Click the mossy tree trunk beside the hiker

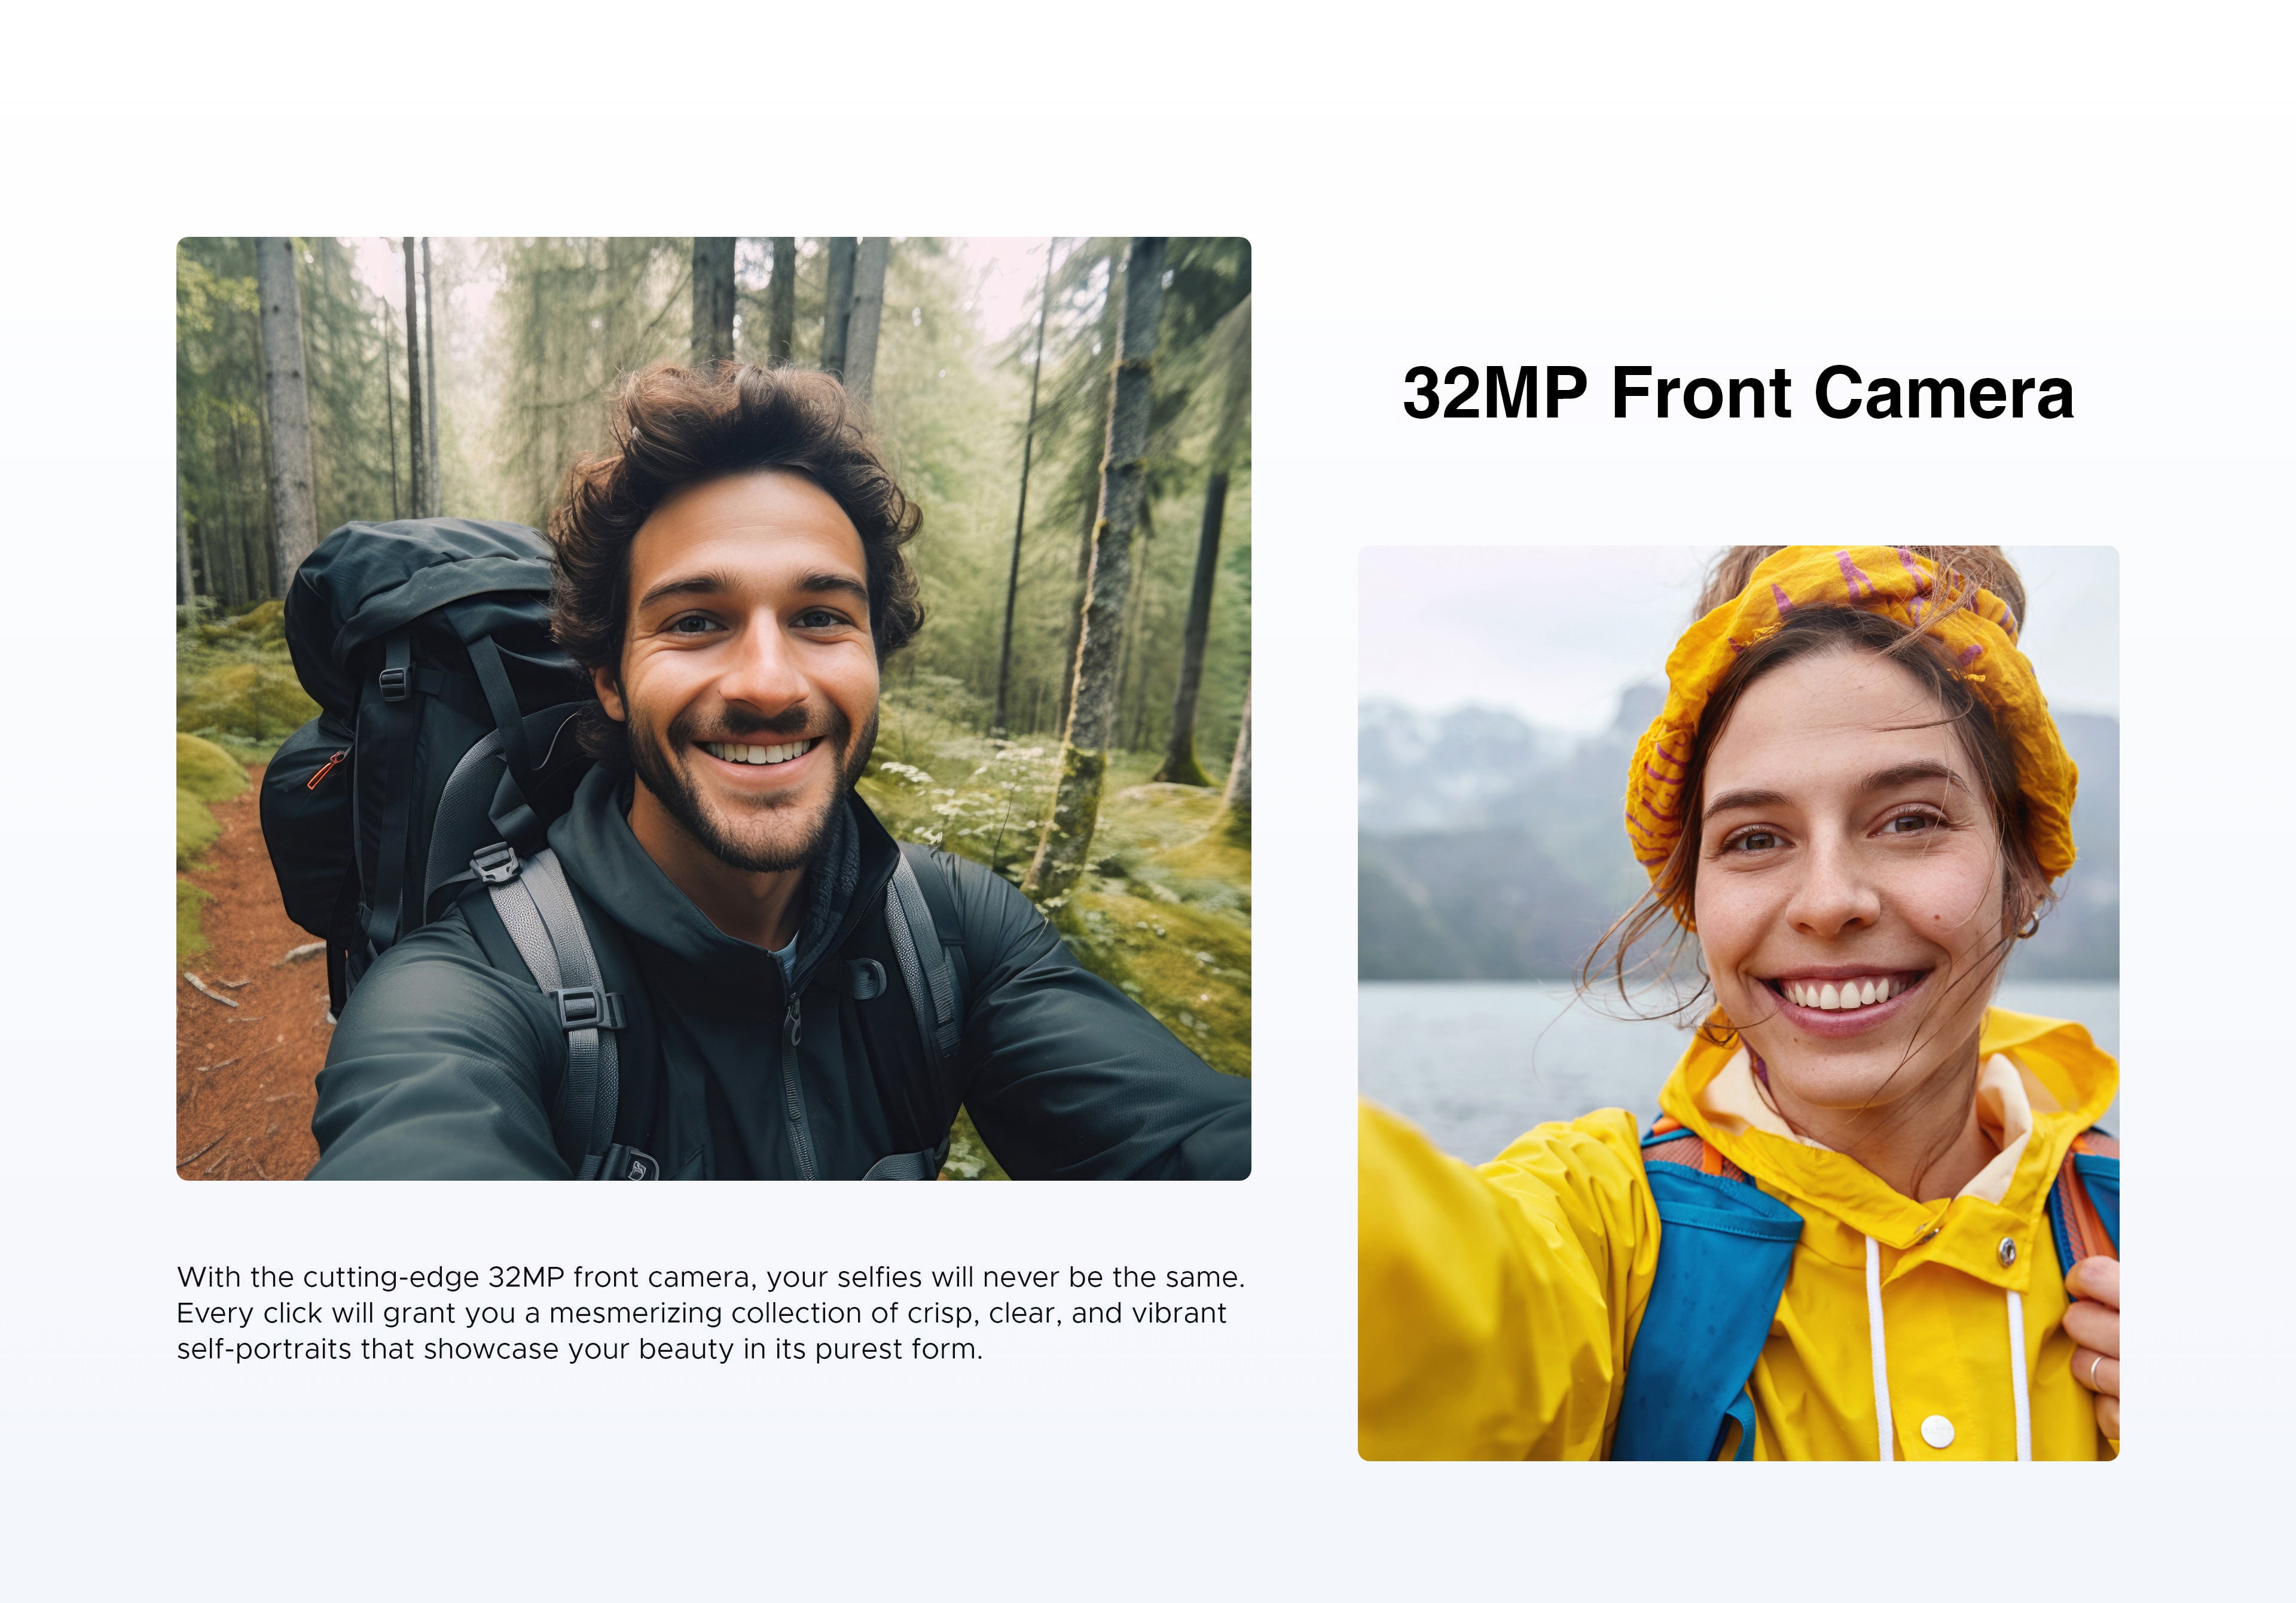1100,601
